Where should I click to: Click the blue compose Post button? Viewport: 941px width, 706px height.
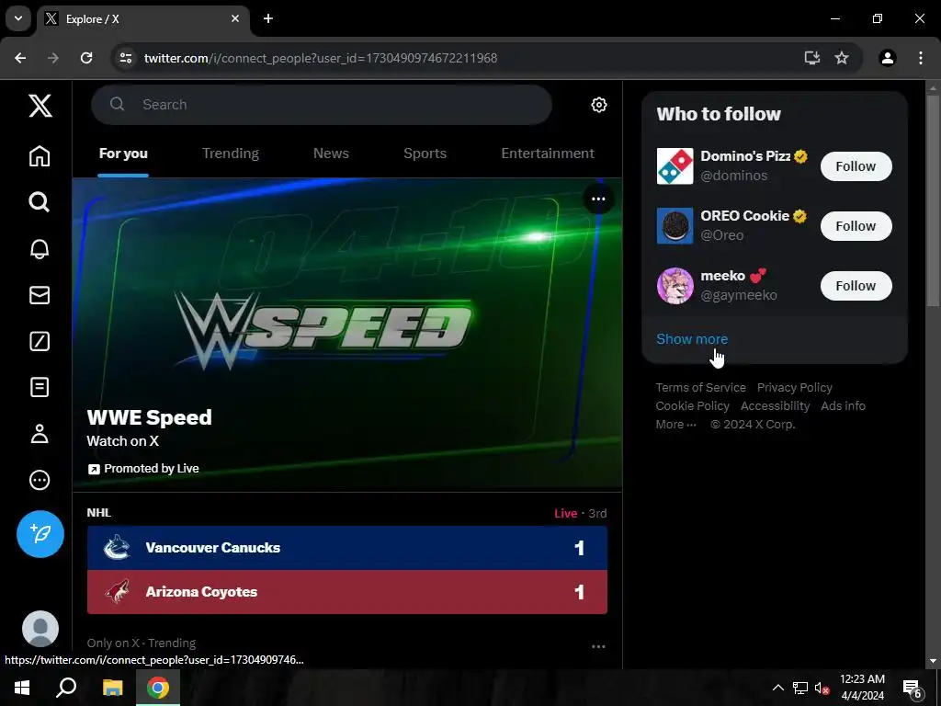[40, 534]
